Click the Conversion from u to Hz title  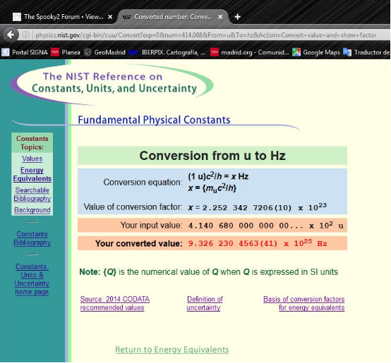tap(212, 156)
